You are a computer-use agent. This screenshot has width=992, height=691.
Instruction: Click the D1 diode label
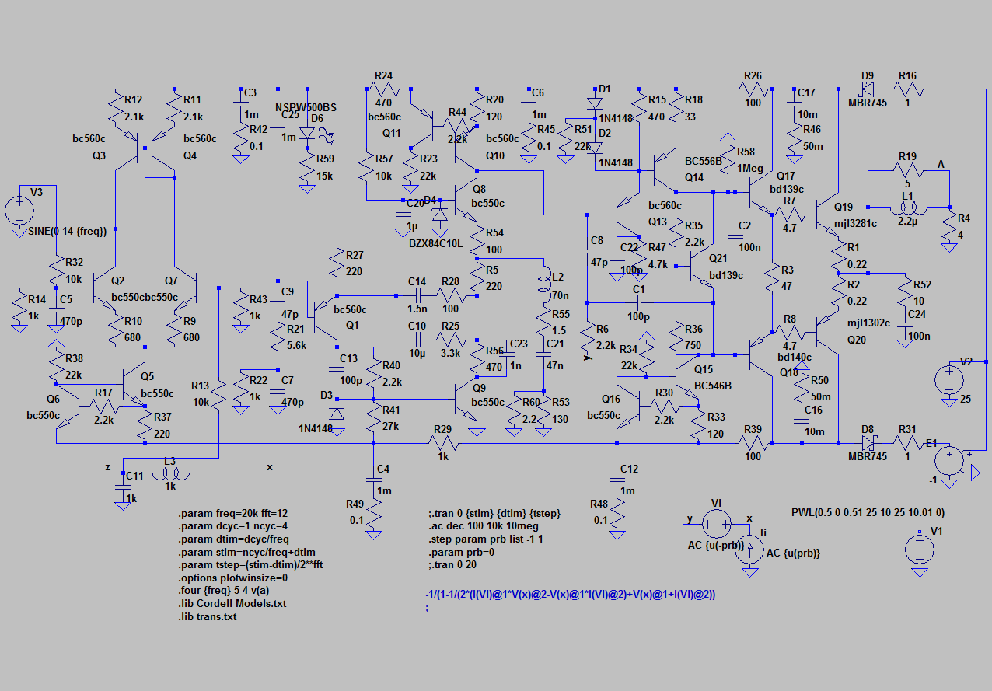coord(605,89)
